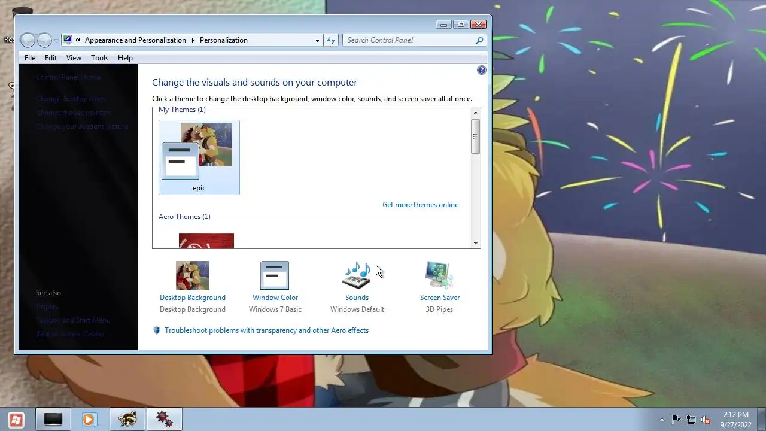Click the theme list scrollbar thumb

pos(476,136)
